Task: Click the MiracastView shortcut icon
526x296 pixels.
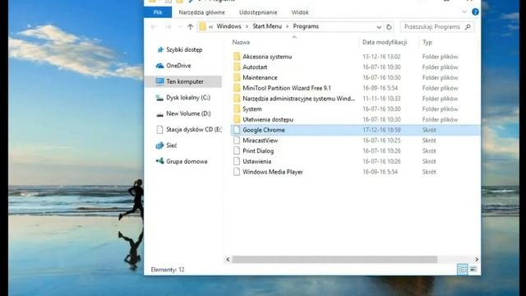Action: pos(237,141)
